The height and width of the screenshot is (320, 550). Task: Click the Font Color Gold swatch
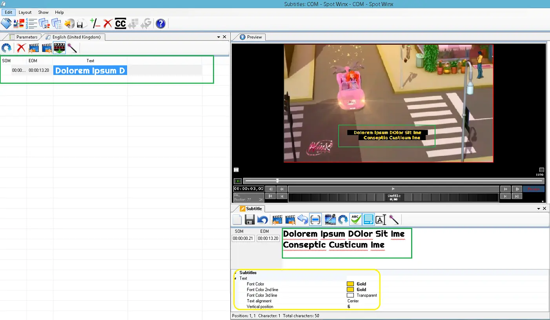(350, 284)
